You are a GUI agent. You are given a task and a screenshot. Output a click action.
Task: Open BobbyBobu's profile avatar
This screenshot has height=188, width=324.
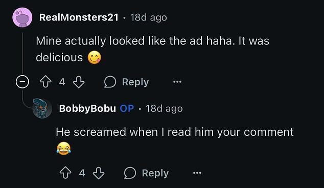click(x=42, y=108)
